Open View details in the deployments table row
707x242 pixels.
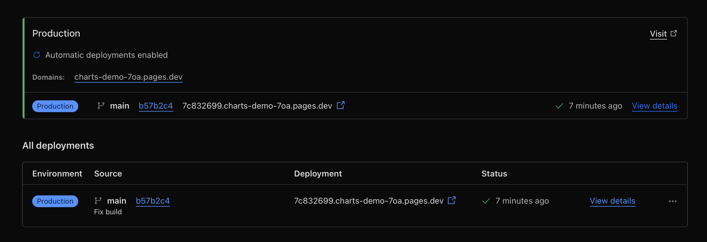point(612,201)
